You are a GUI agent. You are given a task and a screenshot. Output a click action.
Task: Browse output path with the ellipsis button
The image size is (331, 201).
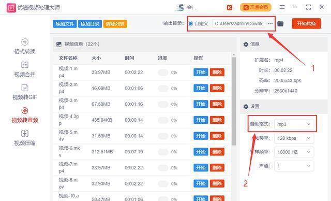pos(270,24)
